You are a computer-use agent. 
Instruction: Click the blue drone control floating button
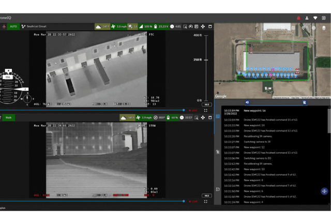[x=324, y=191]
